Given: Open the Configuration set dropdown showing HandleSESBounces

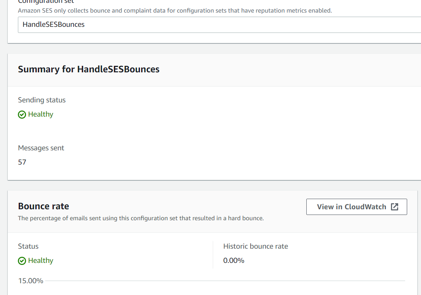Looking at the screenshot, I should (x=219, y=25).
